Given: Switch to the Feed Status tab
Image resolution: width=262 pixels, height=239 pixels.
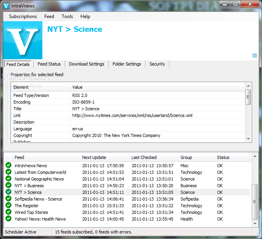Looking at the screenshot, I should pyautogui.click(x=49, y=64).
